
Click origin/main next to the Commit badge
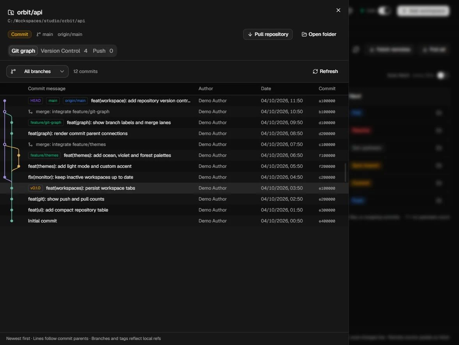pyautogui.click(x=70, y=34)
